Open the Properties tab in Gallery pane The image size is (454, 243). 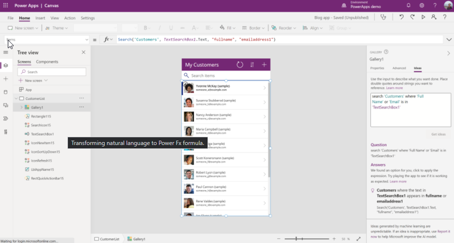click(x=377, y=68)
